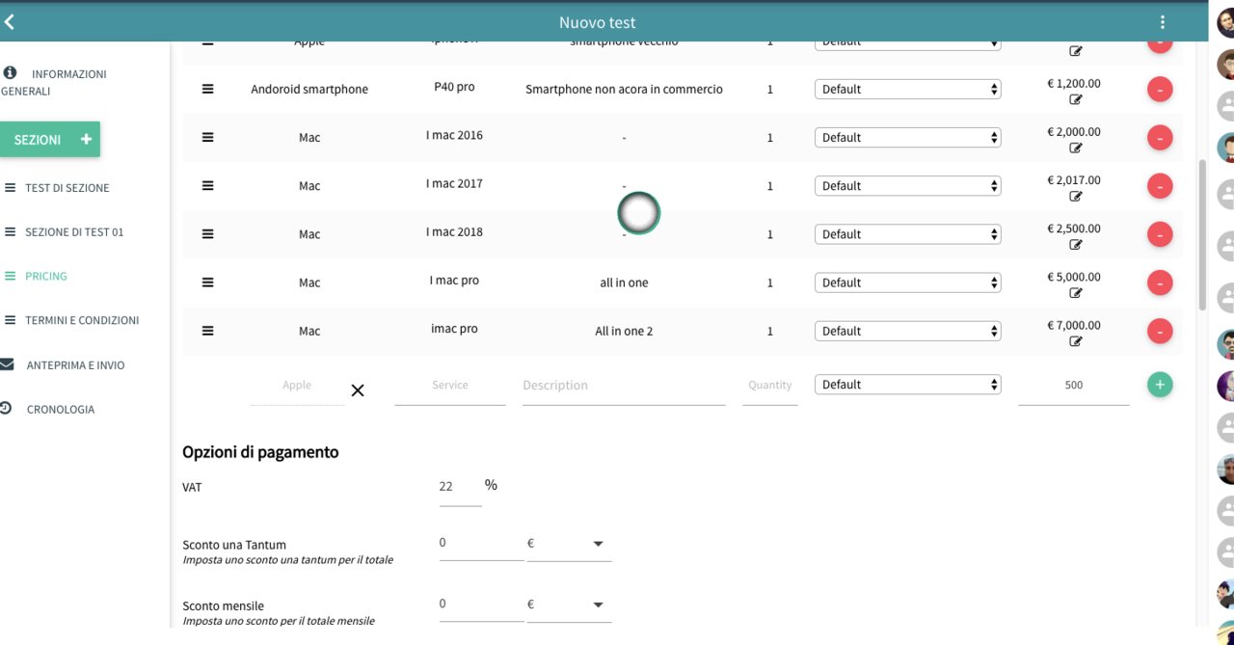Go to Anteprima e Invio
1234x645 pixels.
(75, 365)
